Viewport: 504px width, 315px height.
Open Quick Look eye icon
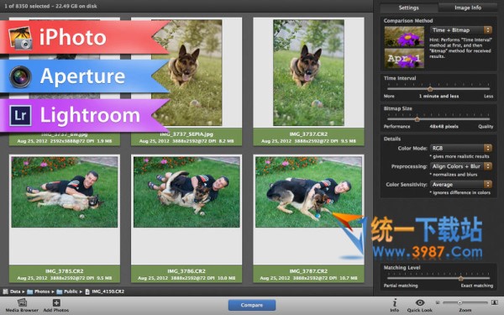tap(420, 302)
